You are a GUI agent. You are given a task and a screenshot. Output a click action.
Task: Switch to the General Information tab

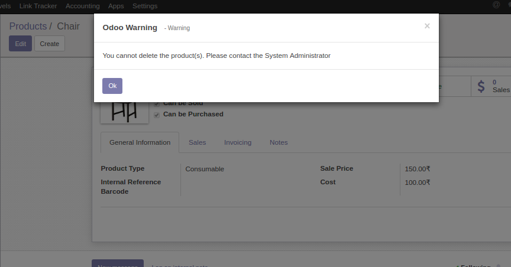click(140, 142)
